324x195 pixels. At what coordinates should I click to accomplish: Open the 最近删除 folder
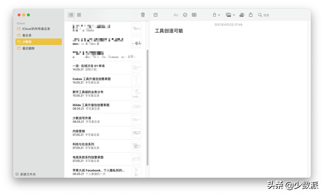click(27, 48)
